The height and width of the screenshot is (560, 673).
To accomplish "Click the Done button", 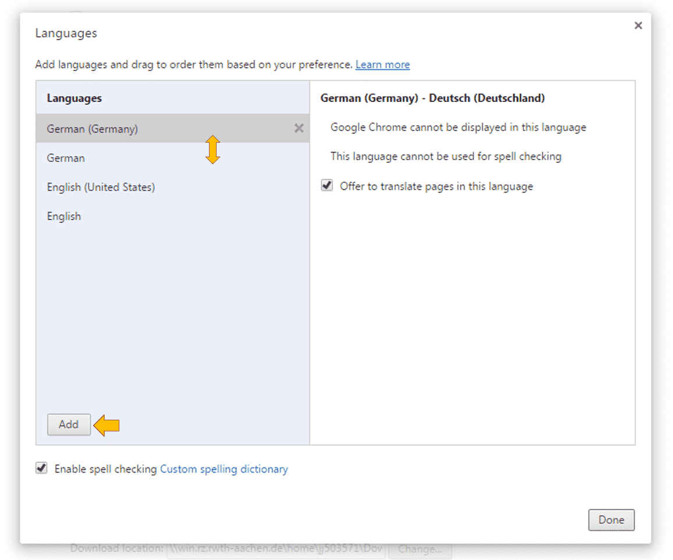I will (611, 520).
